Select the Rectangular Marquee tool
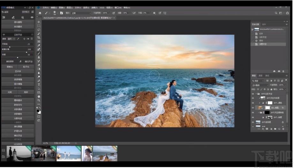Screen dimensions: 294x168 coord(39,26)
